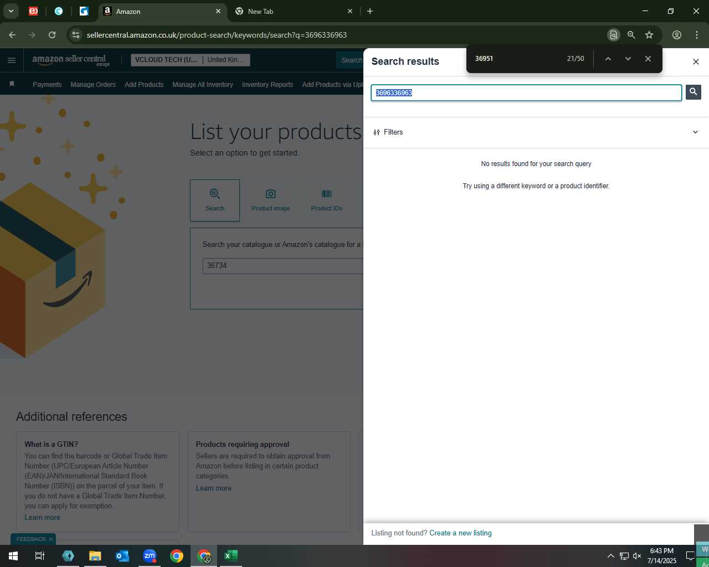Click the muted volume tray icon
This screenshot has width=709, height=567.
tap(637, 556)
